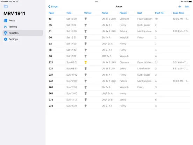The image size is (193, 145).
Task: Click 'Sun 13:00' time cell
Action: 72,94
